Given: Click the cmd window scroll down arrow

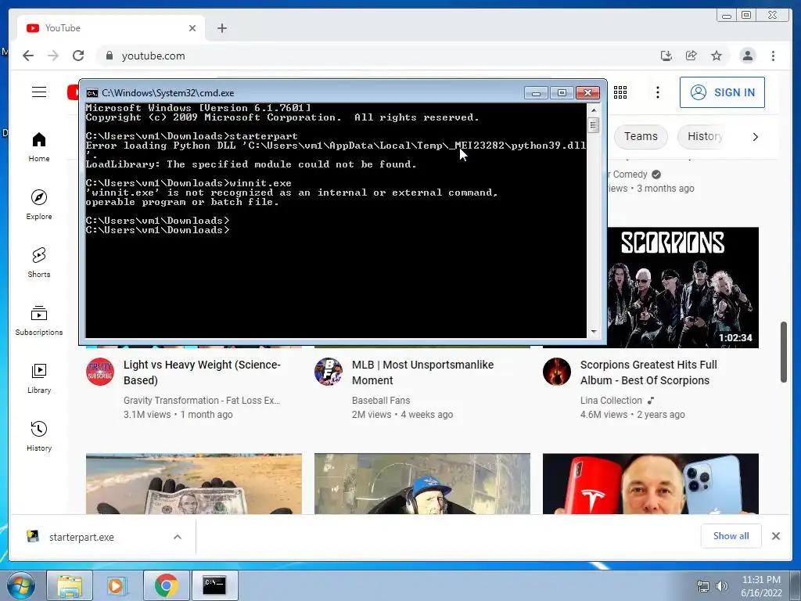Looking at the screenshot, I should pyautogui.click(x=594, y=332).
